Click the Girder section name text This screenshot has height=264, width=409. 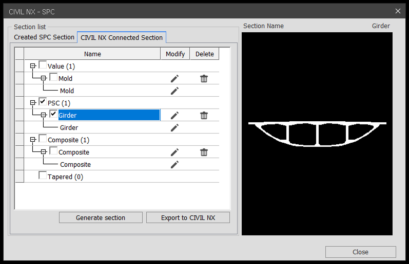click(x=381, y=26)
